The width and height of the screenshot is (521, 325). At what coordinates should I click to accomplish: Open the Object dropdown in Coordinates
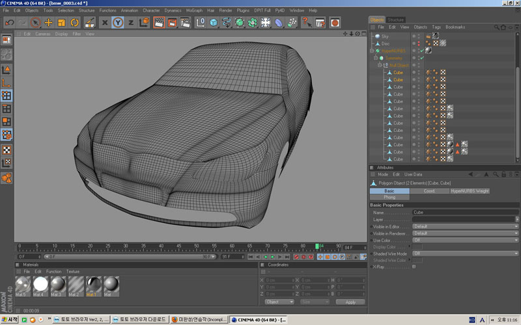(x=279, y=302)
